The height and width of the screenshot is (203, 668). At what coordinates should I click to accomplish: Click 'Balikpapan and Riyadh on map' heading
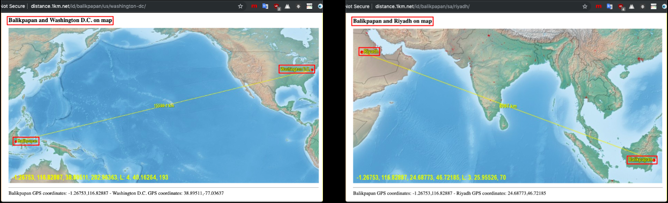pyautogui.click(x=392, y=21)
